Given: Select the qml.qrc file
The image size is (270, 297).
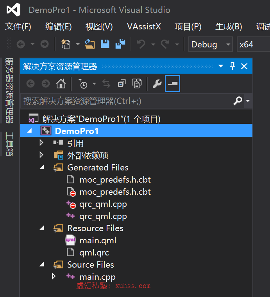Looking at the screenshot, I should click(x=94, y=253).
